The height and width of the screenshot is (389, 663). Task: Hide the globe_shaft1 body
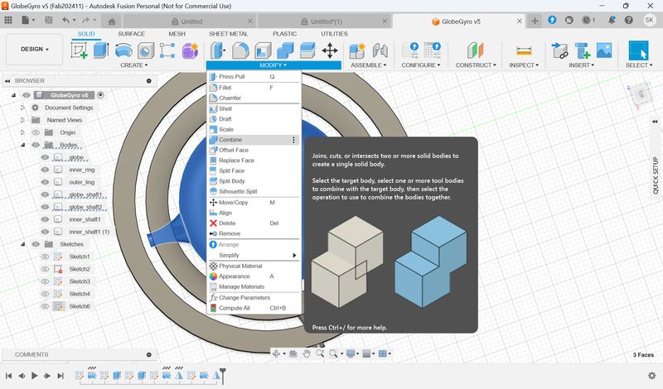coord(45,194)
